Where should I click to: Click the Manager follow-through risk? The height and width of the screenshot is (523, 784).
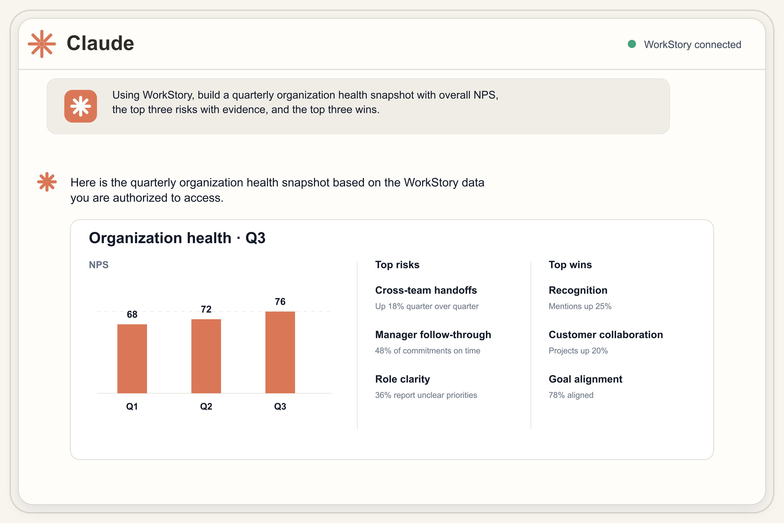click(433, 335)
